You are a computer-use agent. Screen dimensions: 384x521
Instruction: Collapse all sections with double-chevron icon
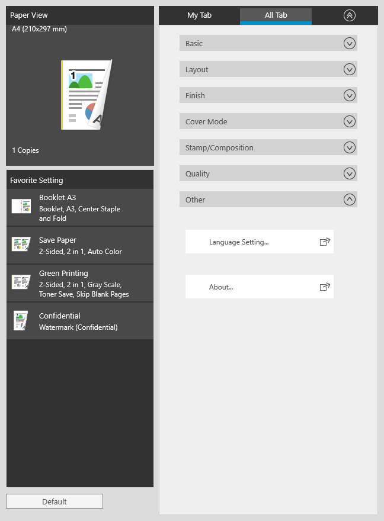pos(350,15)
